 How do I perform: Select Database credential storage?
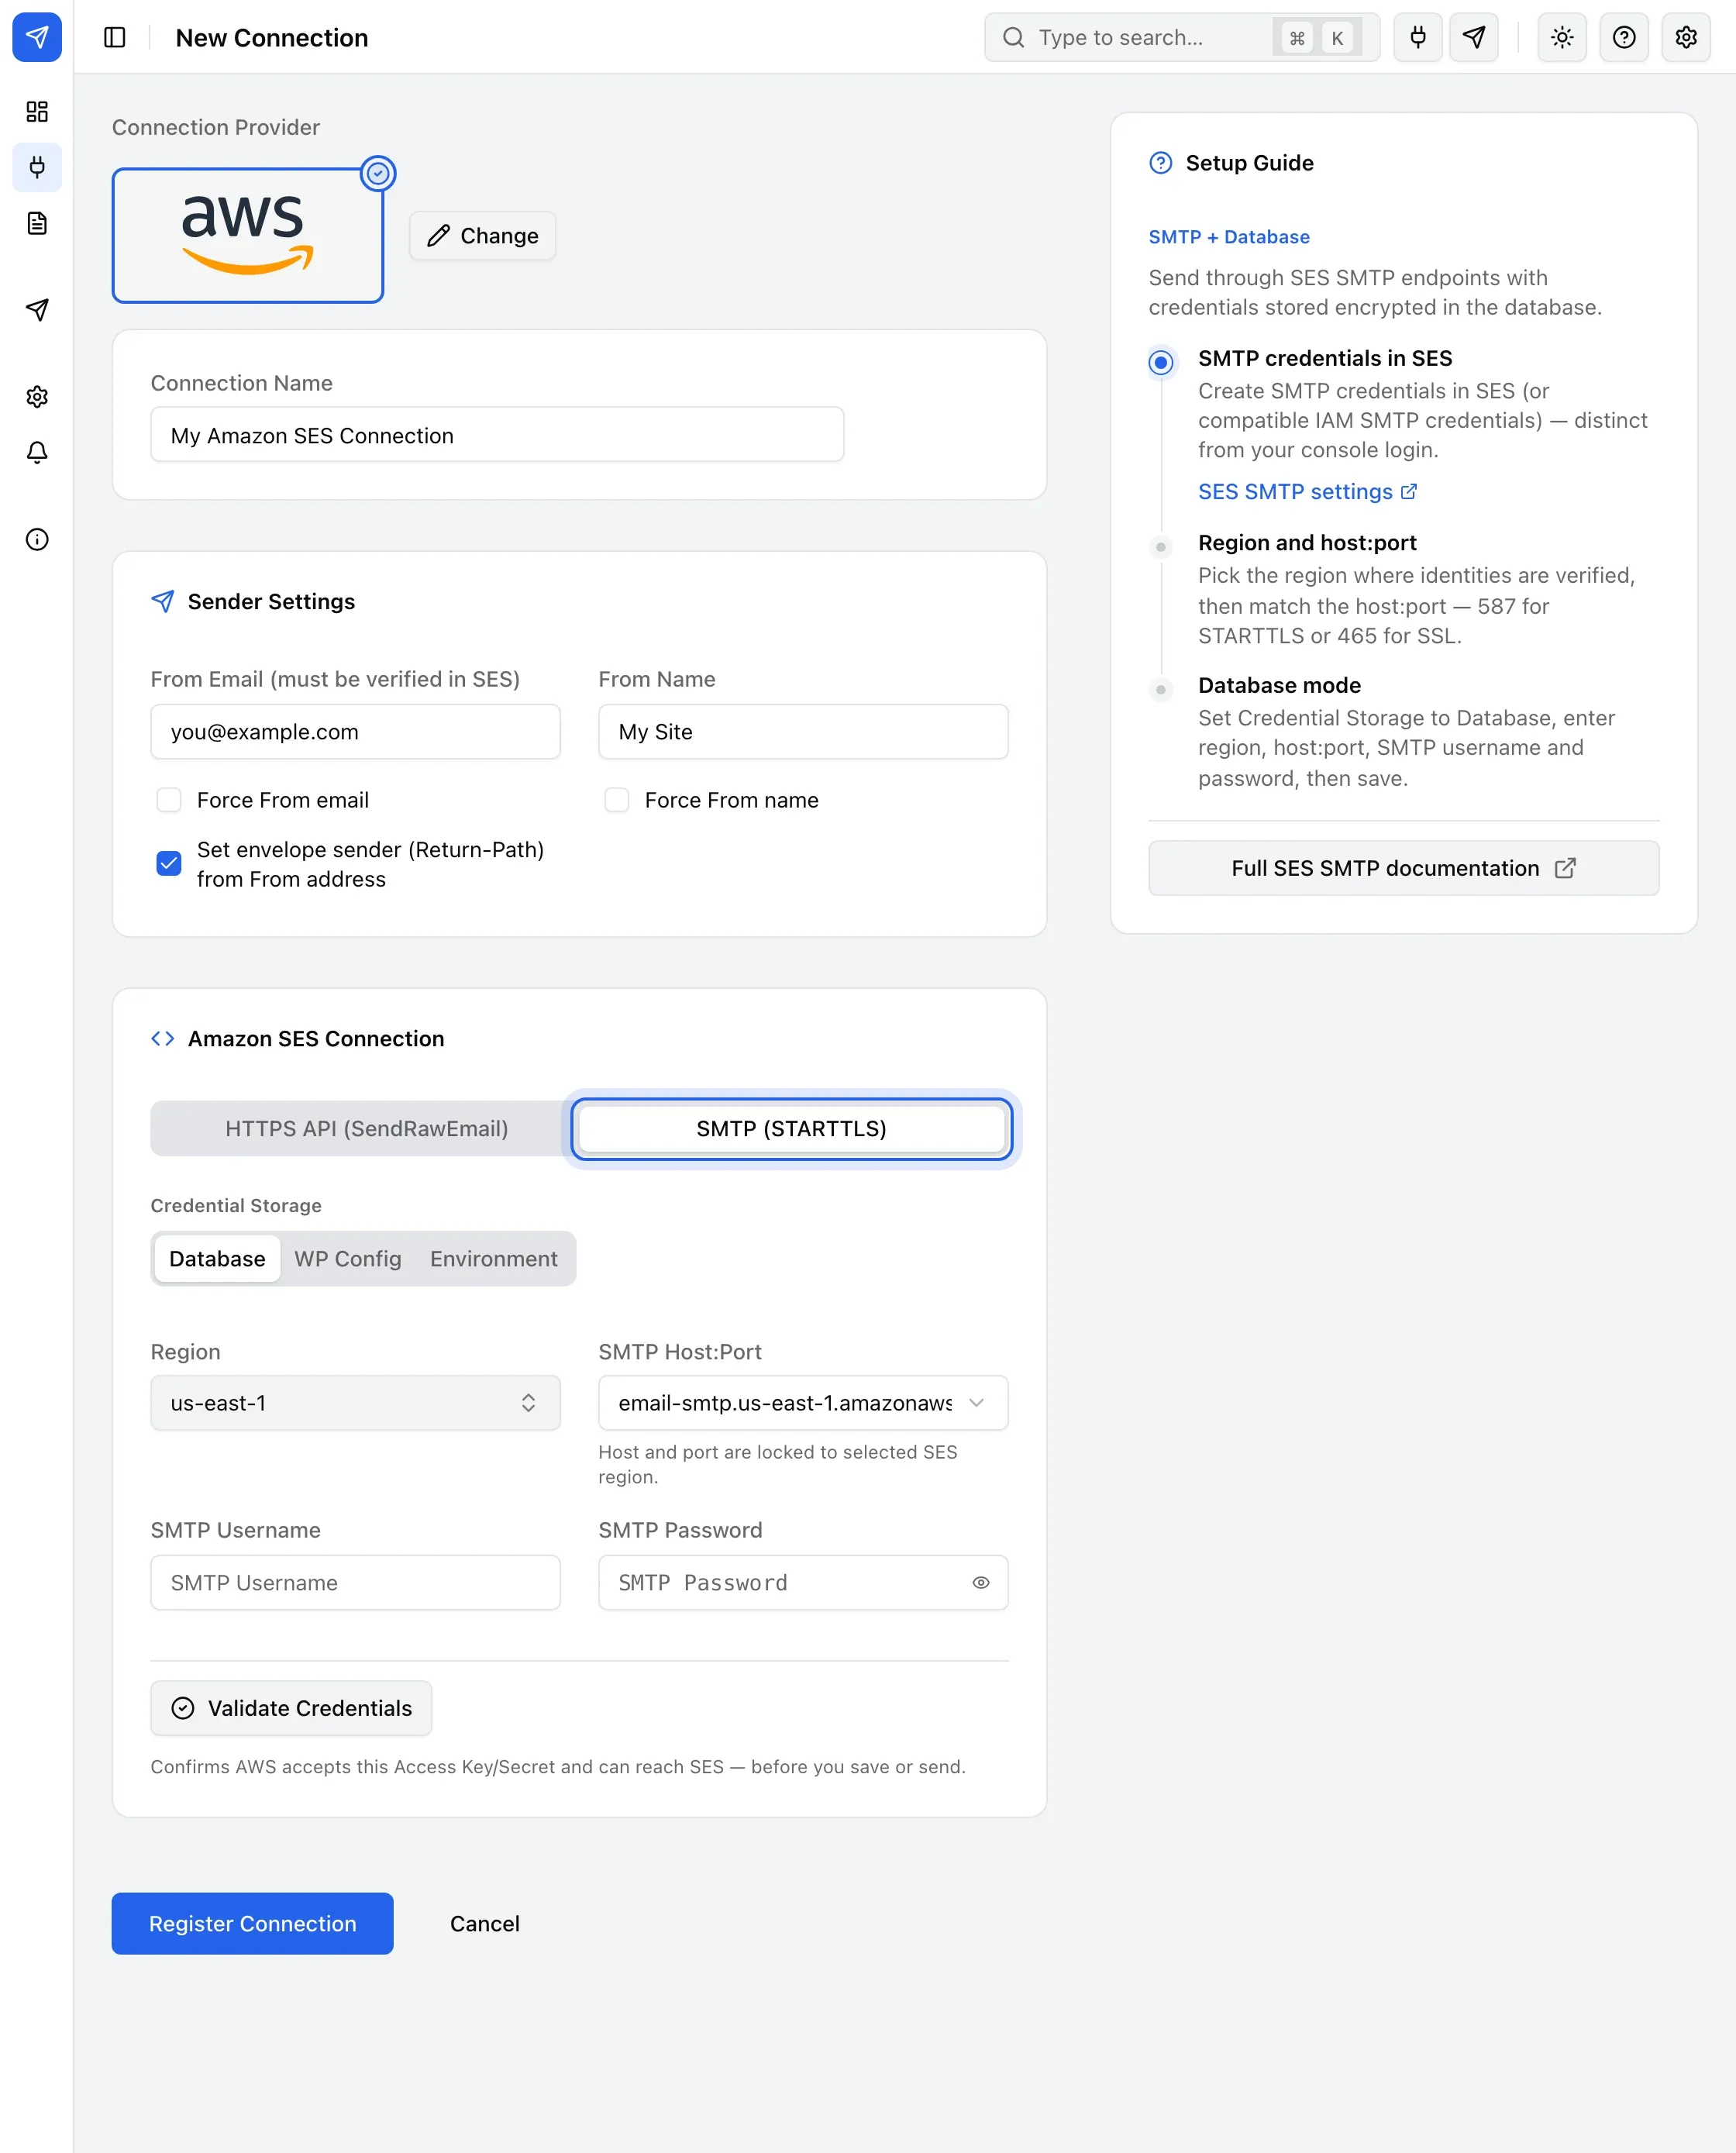click(x=217, y=1259)
